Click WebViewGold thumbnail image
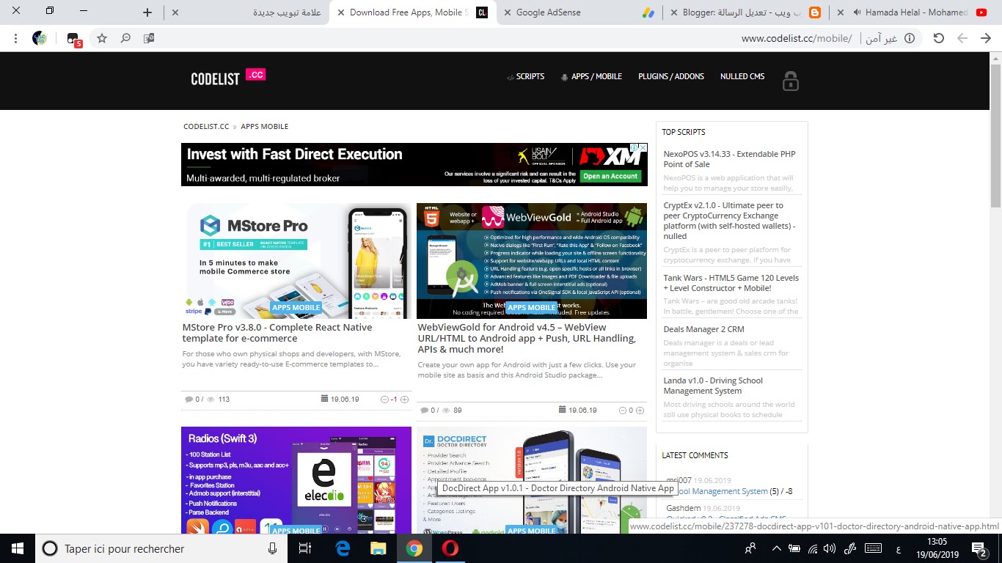The width and height of the screenshot is (1002, 563). pyautogui.click(x=532, y=260)
